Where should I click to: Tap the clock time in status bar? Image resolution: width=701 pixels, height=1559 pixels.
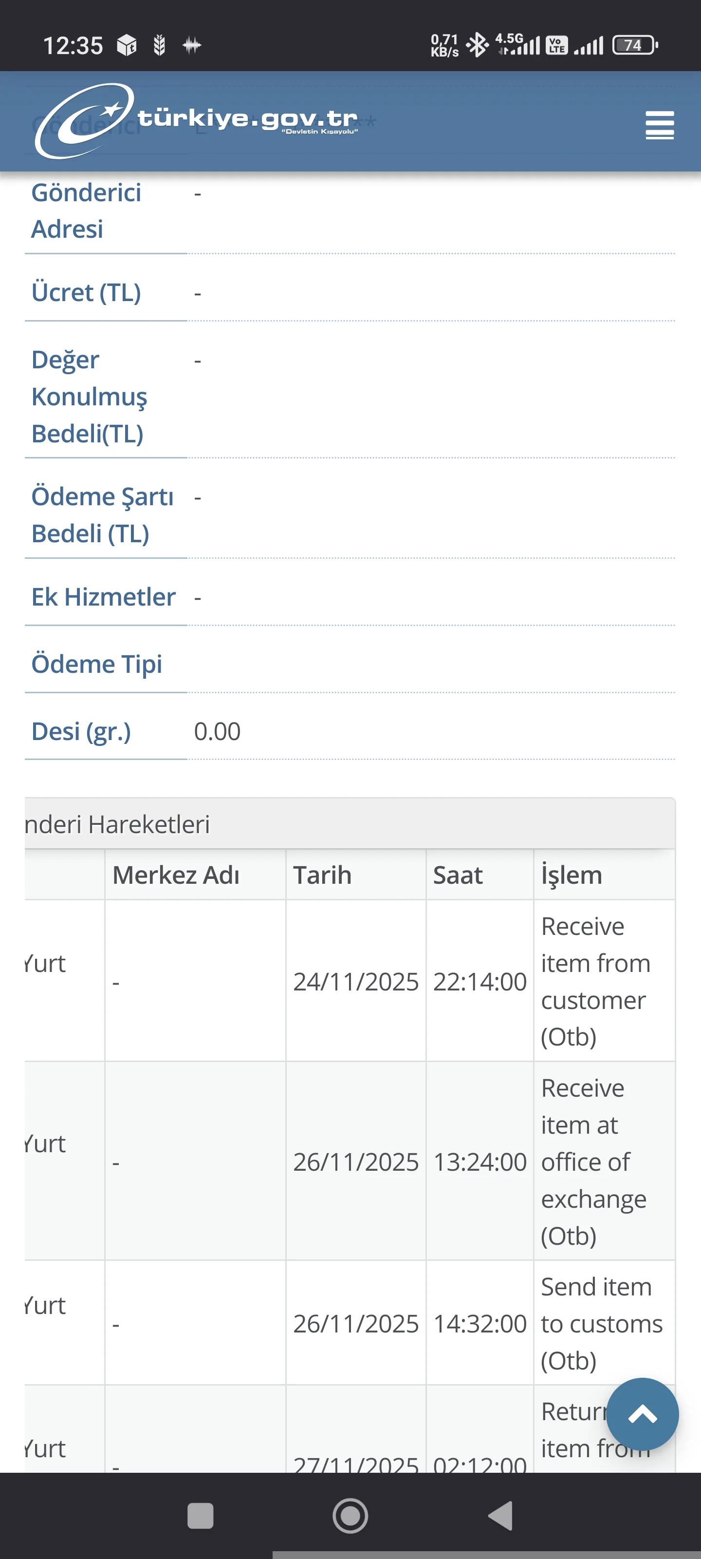click(x=73, y=45)
